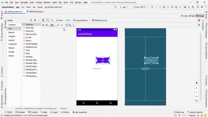The width and height of the screenshot is (208, 117).
Task: Click zoom to fit screen icon
Action: point(197,101)
